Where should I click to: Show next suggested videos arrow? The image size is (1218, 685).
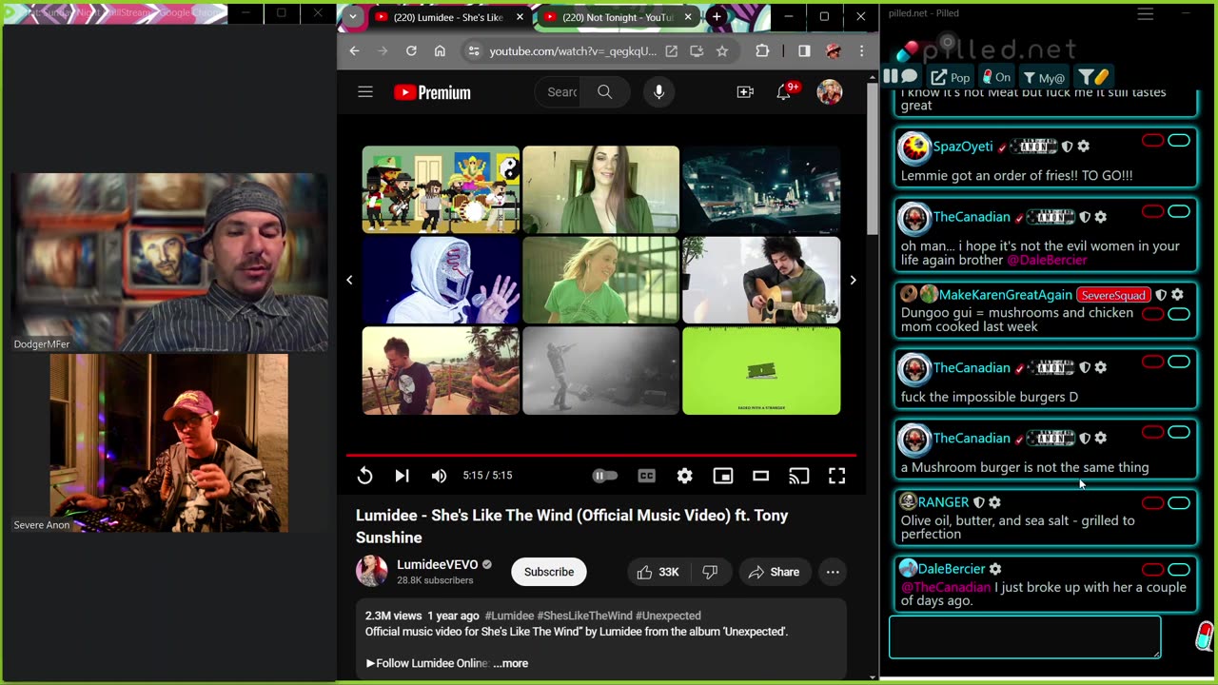[x=853, y=280]
